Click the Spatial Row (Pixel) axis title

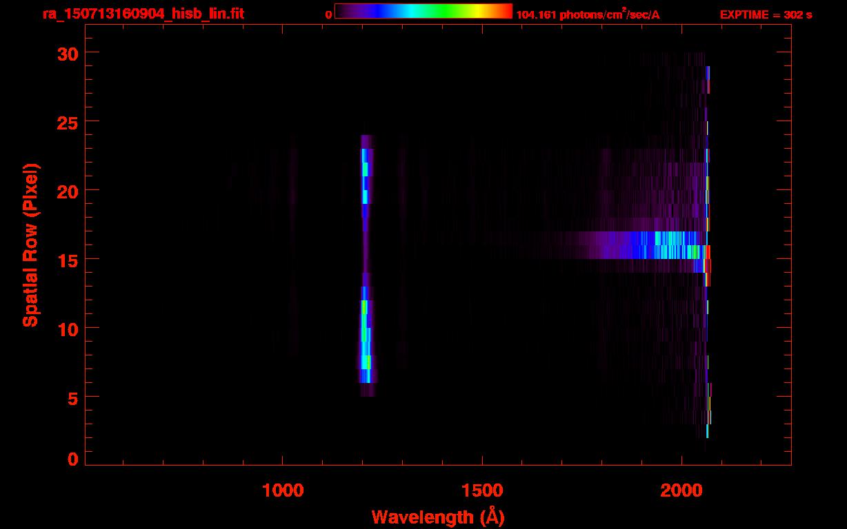(31, 245)
